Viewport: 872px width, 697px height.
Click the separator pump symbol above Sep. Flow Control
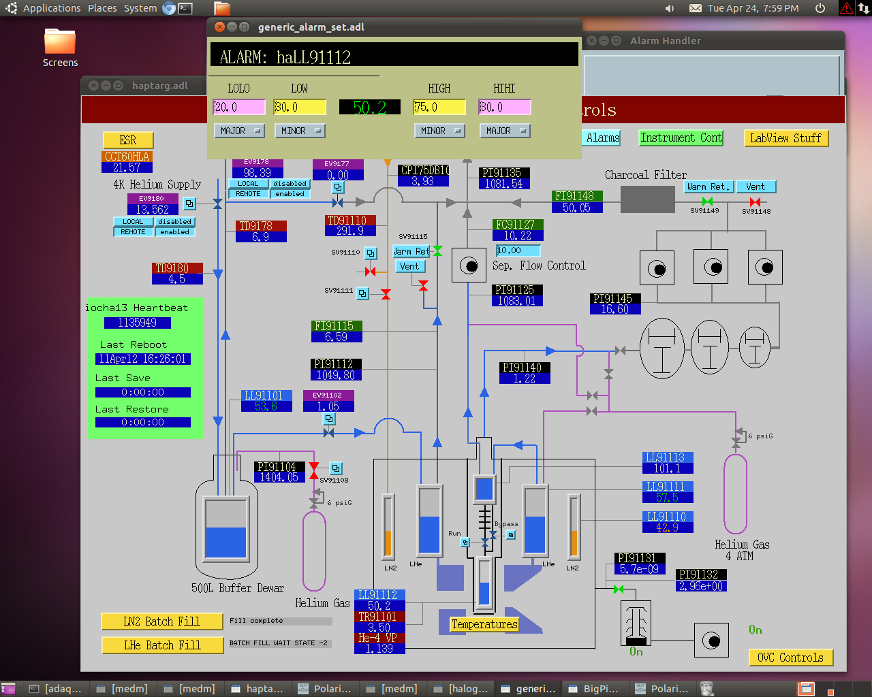(469, 265)
